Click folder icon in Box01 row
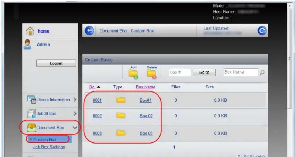This screenshot has height=157, width=295. [x=121, y=100]
